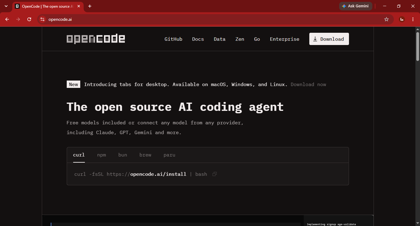Reload the opencode.ai page

pyautogui.click(x=29, y=19)
